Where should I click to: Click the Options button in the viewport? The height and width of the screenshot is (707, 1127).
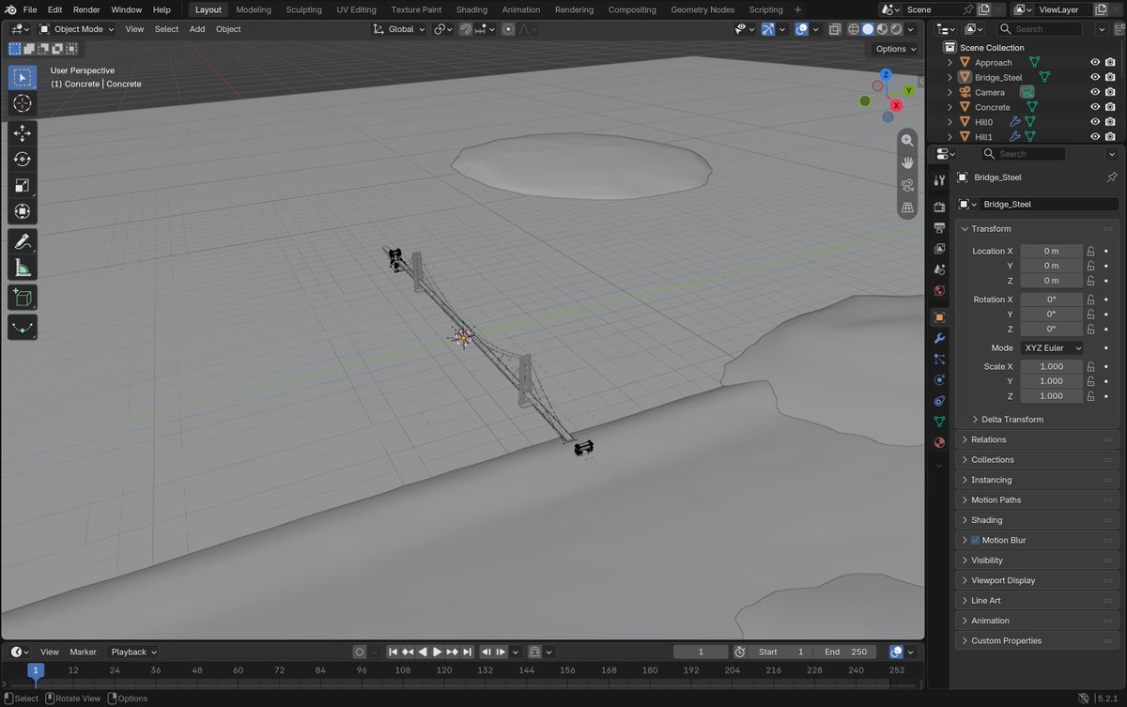tap(895, 49)
